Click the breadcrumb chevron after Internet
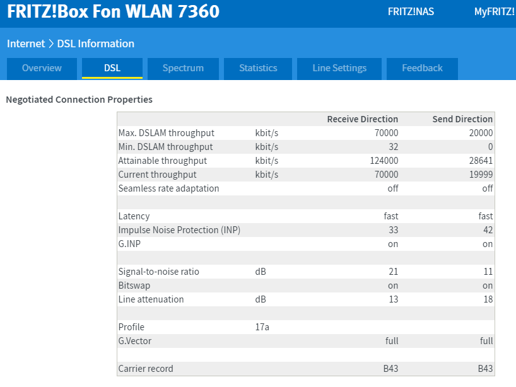 tap(51, 43)
